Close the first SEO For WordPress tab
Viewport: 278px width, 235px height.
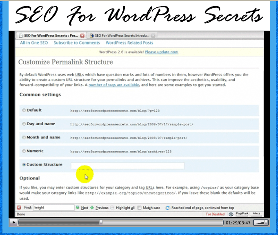coord(82,36)
